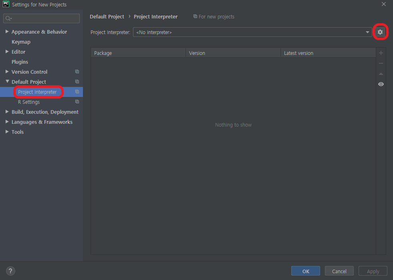This screenshot has height=280, width=393.
Task: Select Keymap in settings tree
Action: point(21,42)
